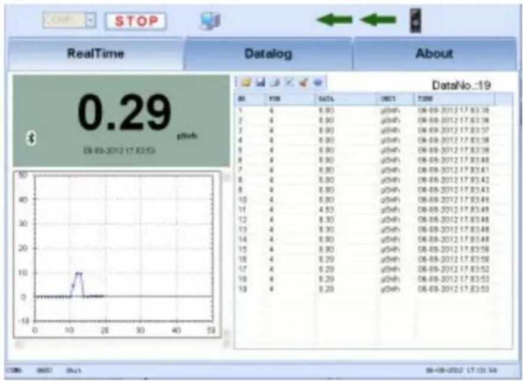
Task: Click the blue round toolbar icon
Action: tap(318, 82)
